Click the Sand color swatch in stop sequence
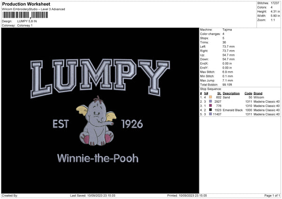 pos(210,97)
